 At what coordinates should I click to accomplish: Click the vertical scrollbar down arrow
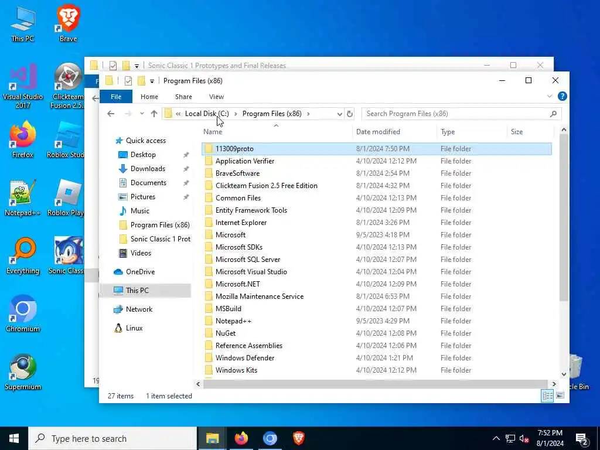564,374
